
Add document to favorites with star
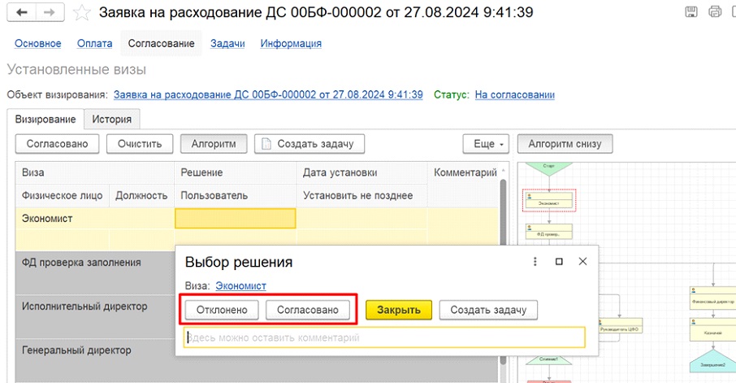[80, 13]
